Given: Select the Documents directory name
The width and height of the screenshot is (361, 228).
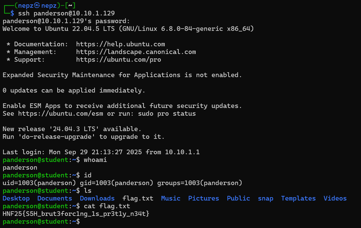Looking at the screenshot, I should tap(55, 198).
